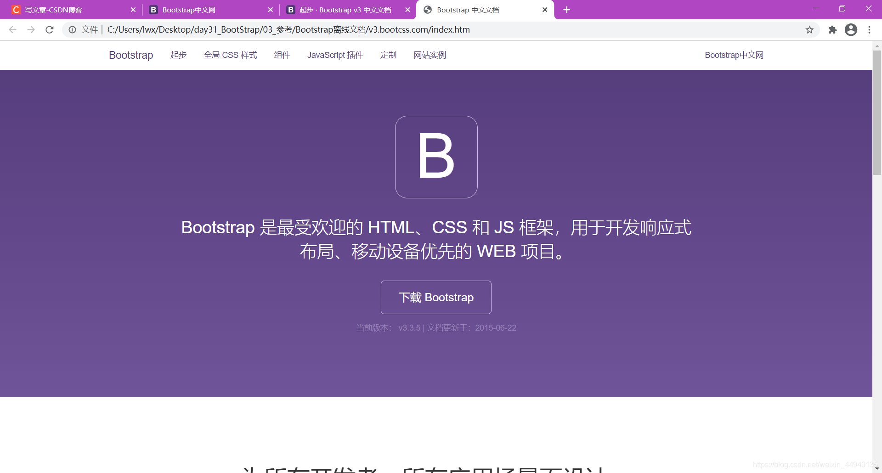Close the 起步 · Bootstrap v3 tab
Image resolution: width=882 pixels, height=473 pixels.
click(407, 10)
